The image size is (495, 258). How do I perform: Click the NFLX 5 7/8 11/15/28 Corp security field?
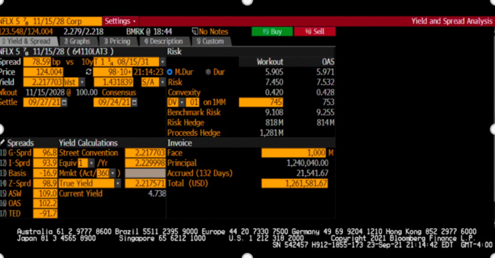coord(51,21)
